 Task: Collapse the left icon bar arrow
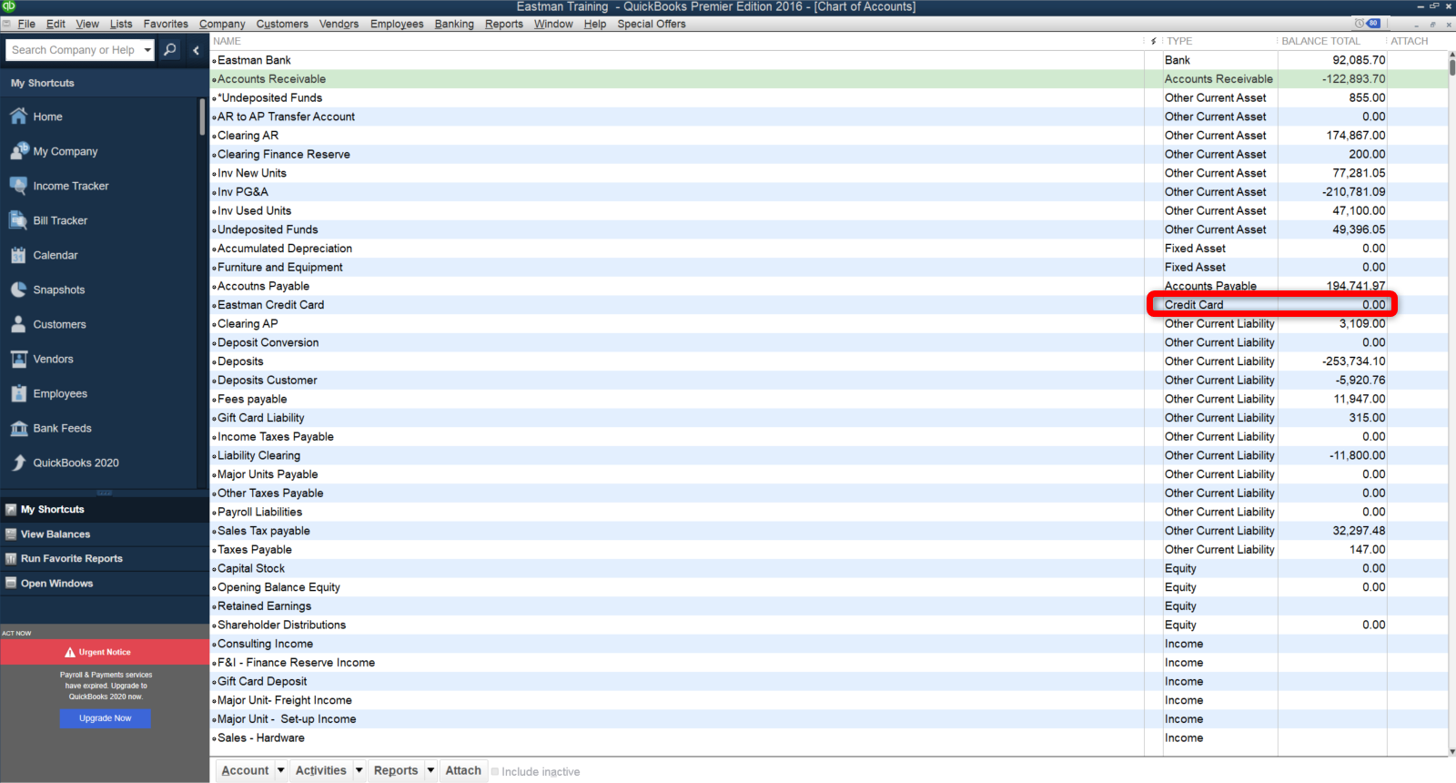point(196,50)
